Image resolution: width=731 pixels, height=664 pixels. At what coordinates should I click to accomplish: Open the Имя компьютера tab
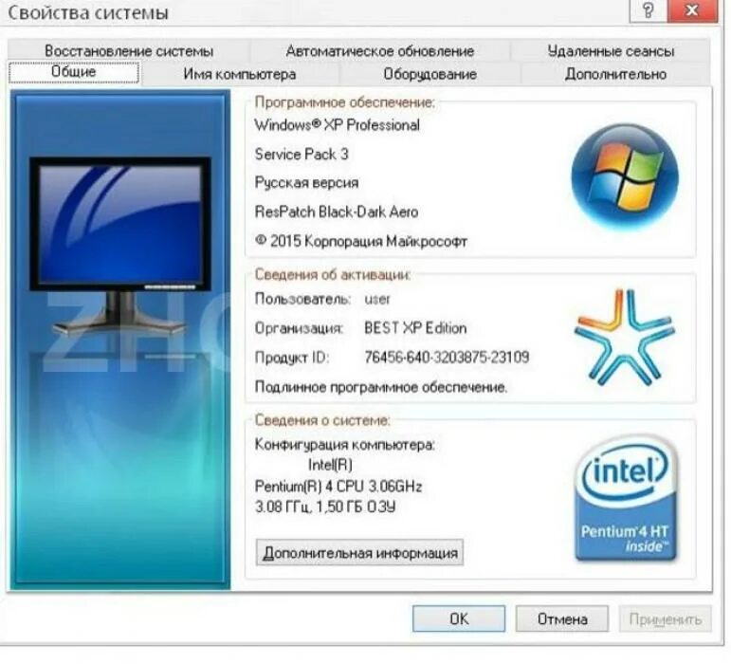(240, 74)
